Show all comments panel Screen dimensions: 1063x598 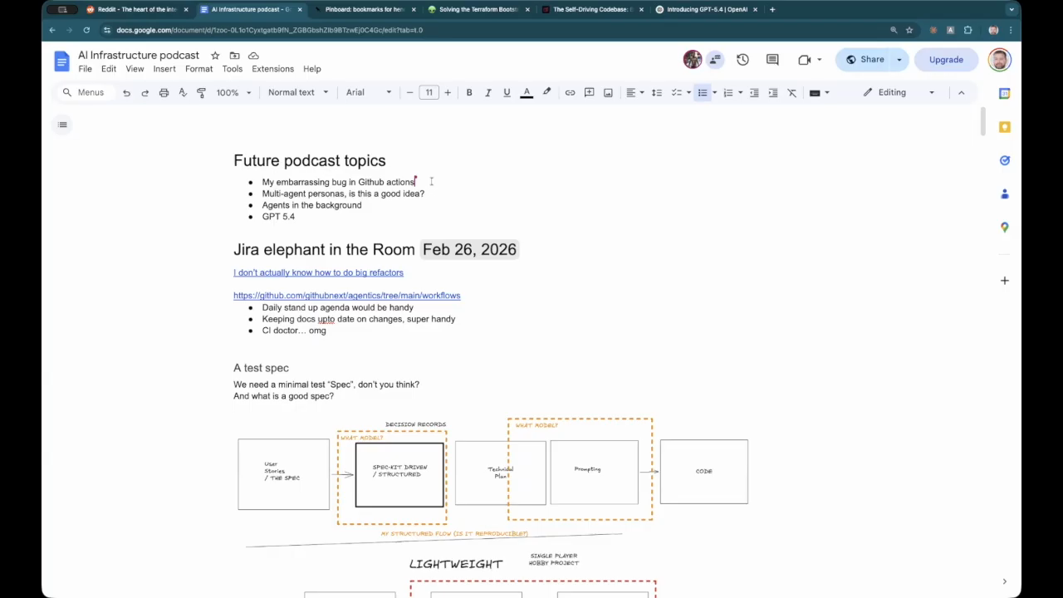772,60
